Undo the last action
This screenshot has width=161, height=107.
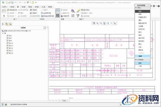click(x=15, y=2)
